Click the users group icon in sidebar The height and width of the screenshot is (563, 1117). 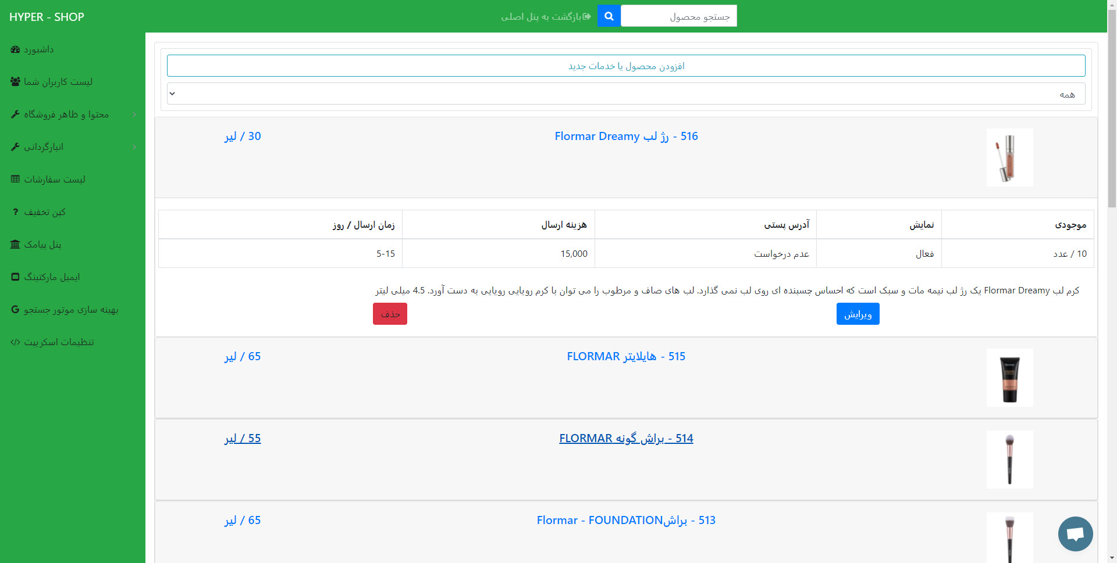(15, 82)
